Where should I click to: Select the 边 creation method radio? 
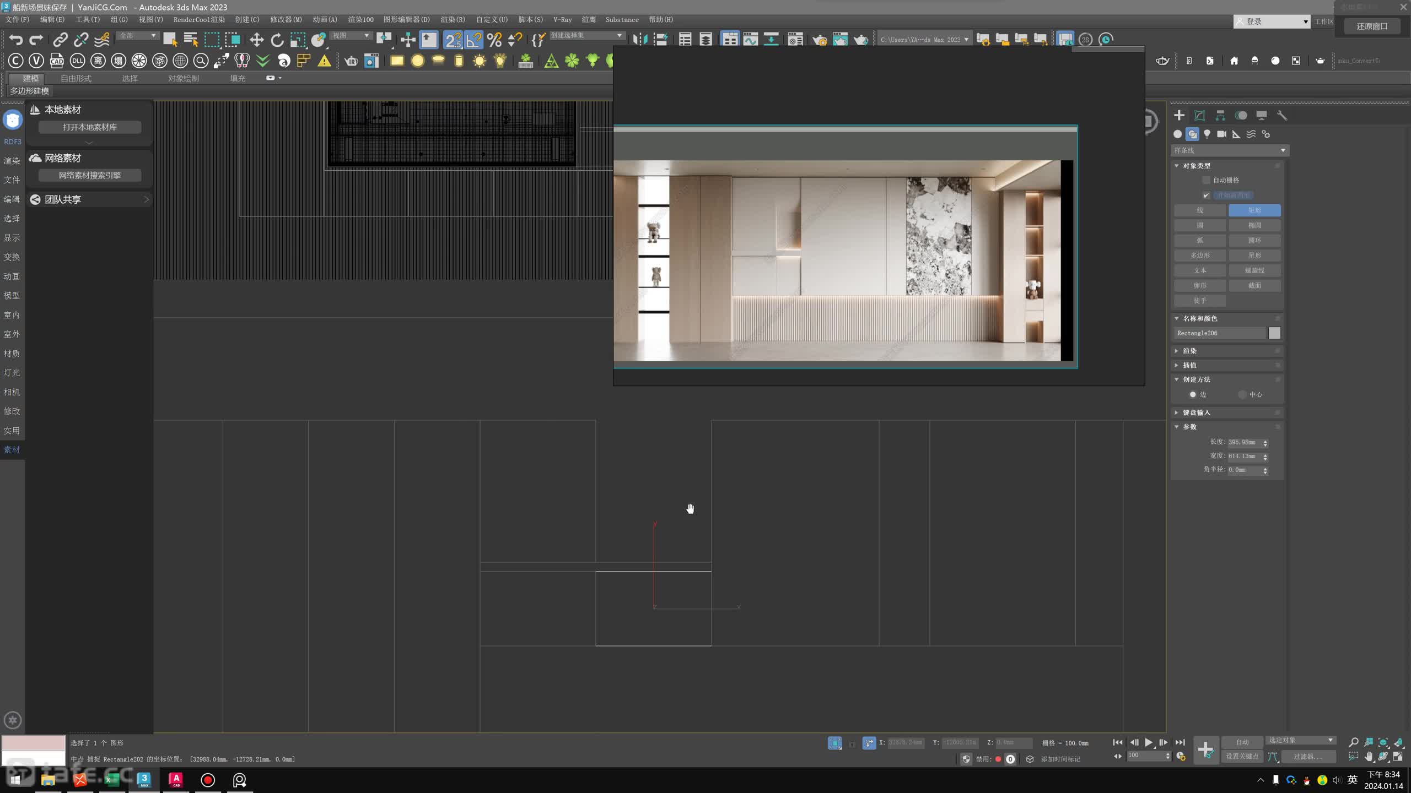pyautogui.click(x=1193, y=394)
